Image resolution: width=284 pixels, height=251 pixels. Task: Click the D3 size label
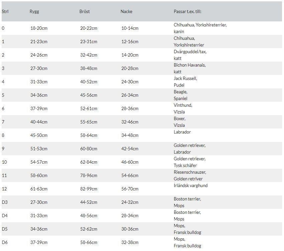5,202
